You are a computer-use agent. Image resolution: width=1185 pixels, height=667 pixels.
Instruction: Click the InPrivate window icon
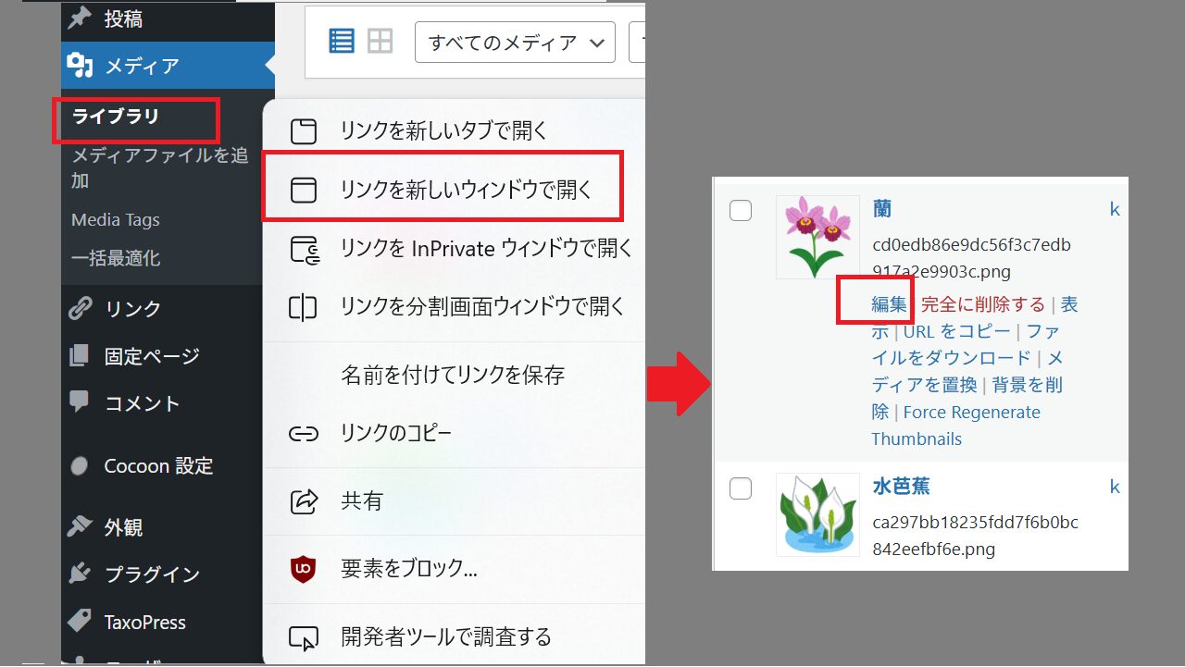pos(304,250)
